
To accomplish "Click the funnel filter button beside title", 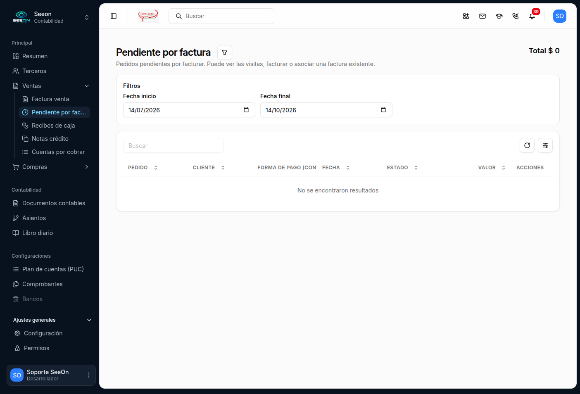I will (x=225, y=52).
